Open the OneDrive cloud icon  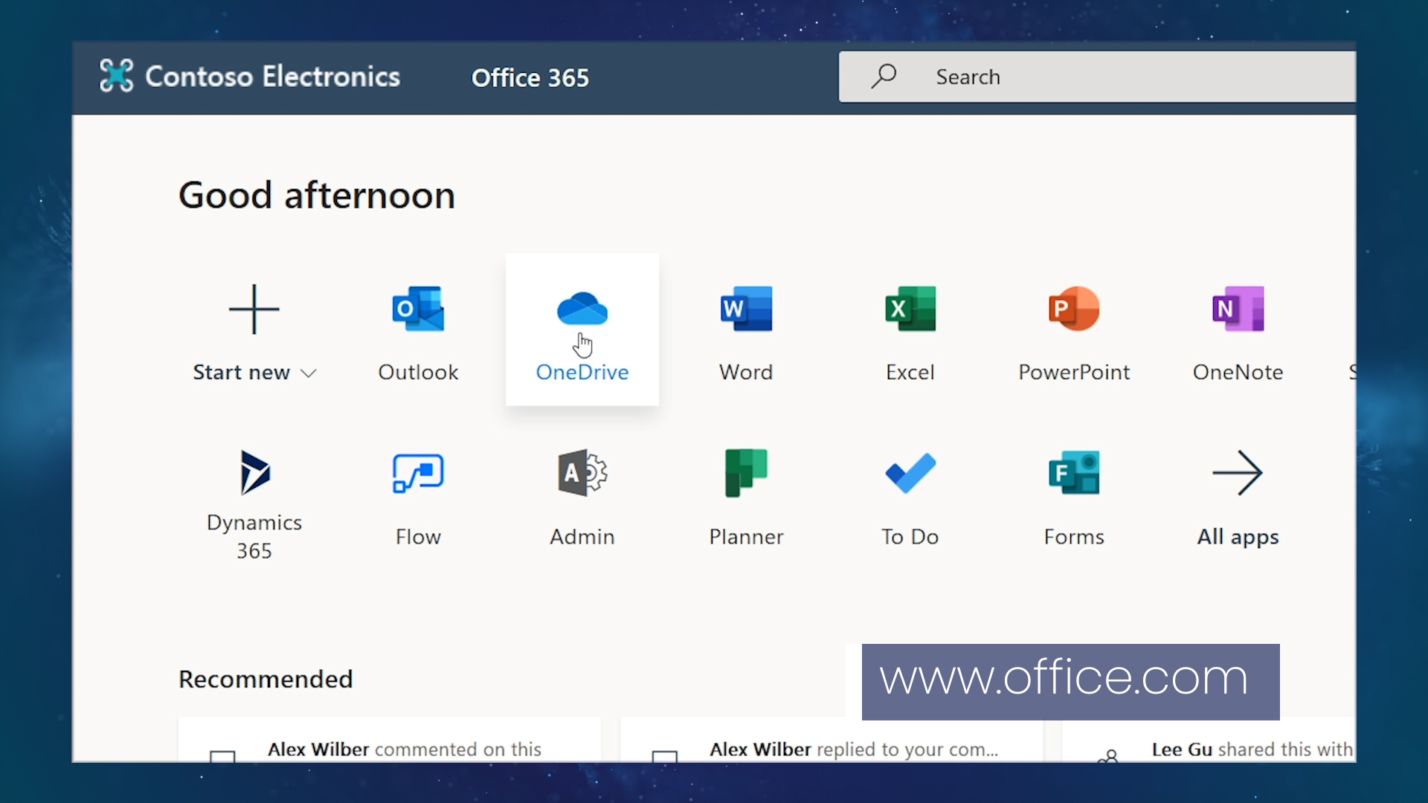582,309
